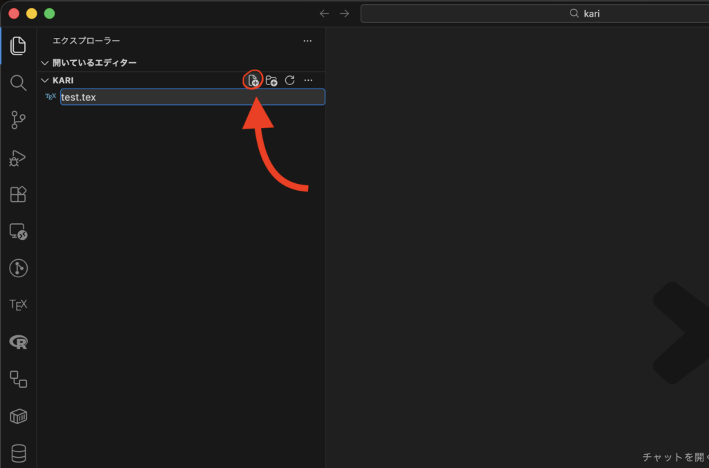Click the New File icon circled in red
Screen dimensions: 709x468
coord(253,80)
